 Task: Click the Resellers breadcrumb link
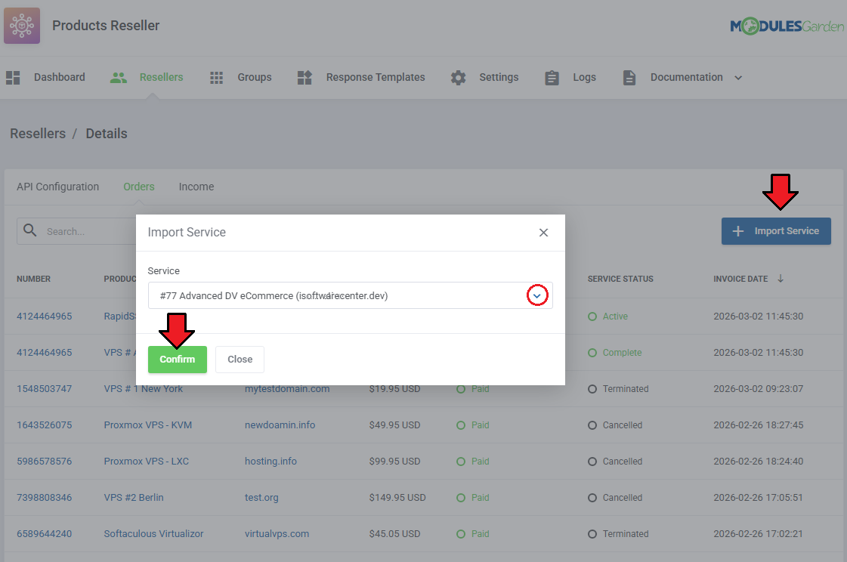[38, 134]
